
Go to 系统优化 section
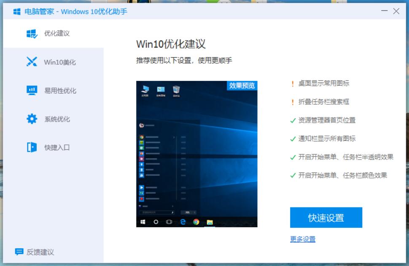point(54,119)
